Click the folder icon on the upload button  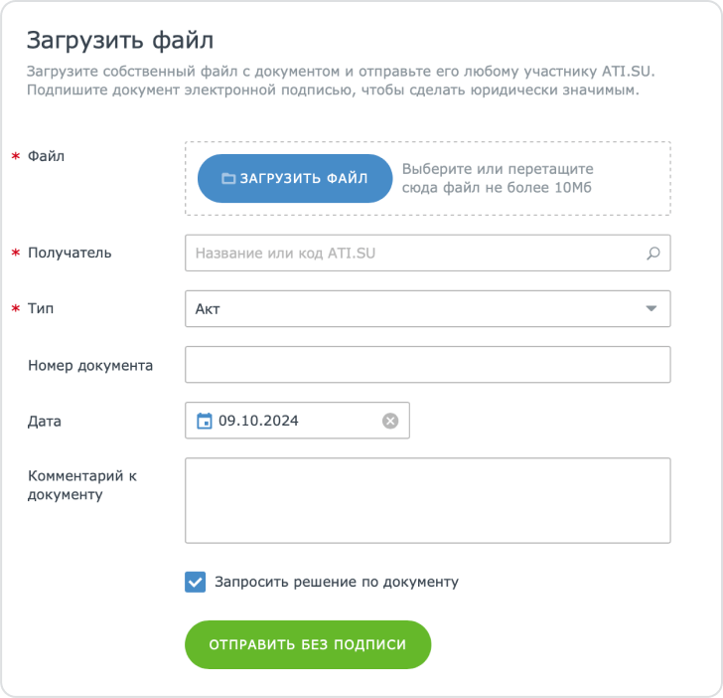point(227,179)
